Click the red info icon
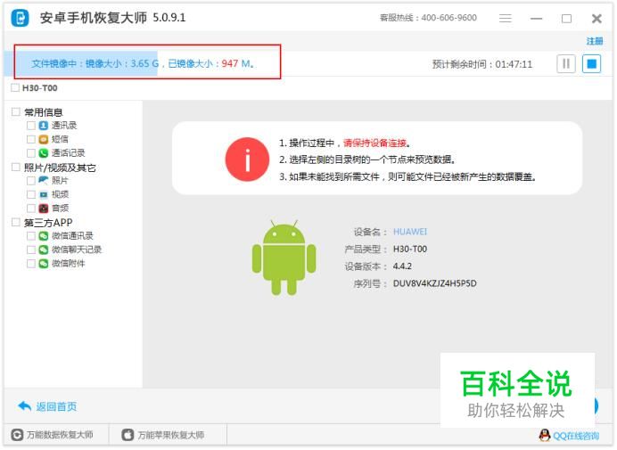Viewport: 617px width, 450px height. click(x=247, y=160)
